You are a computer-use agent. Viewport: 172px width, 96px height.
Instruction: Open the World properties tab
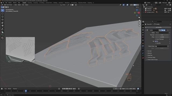click(x=143, y=37)
